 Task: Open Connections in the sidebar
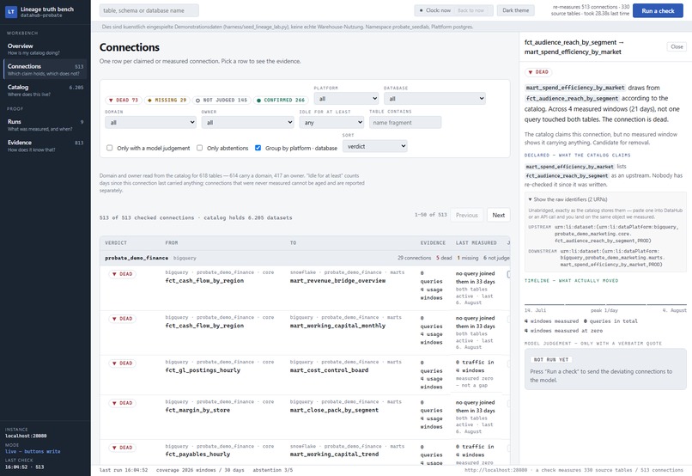(45, 70)
